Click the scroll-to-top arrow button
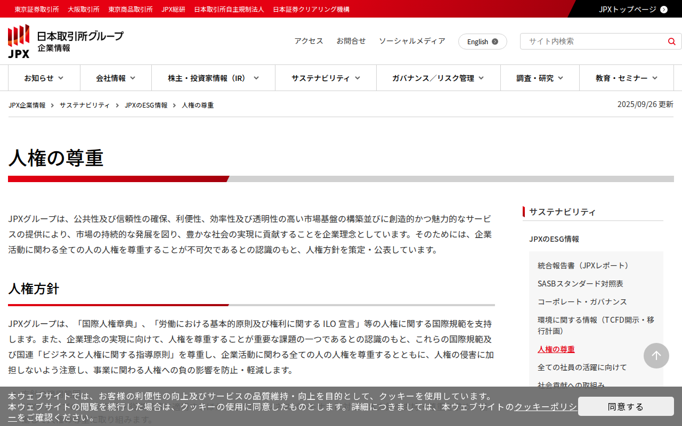The width and height of the screenshot is (682, 426). pyautogui.click(x=656, y=356)
